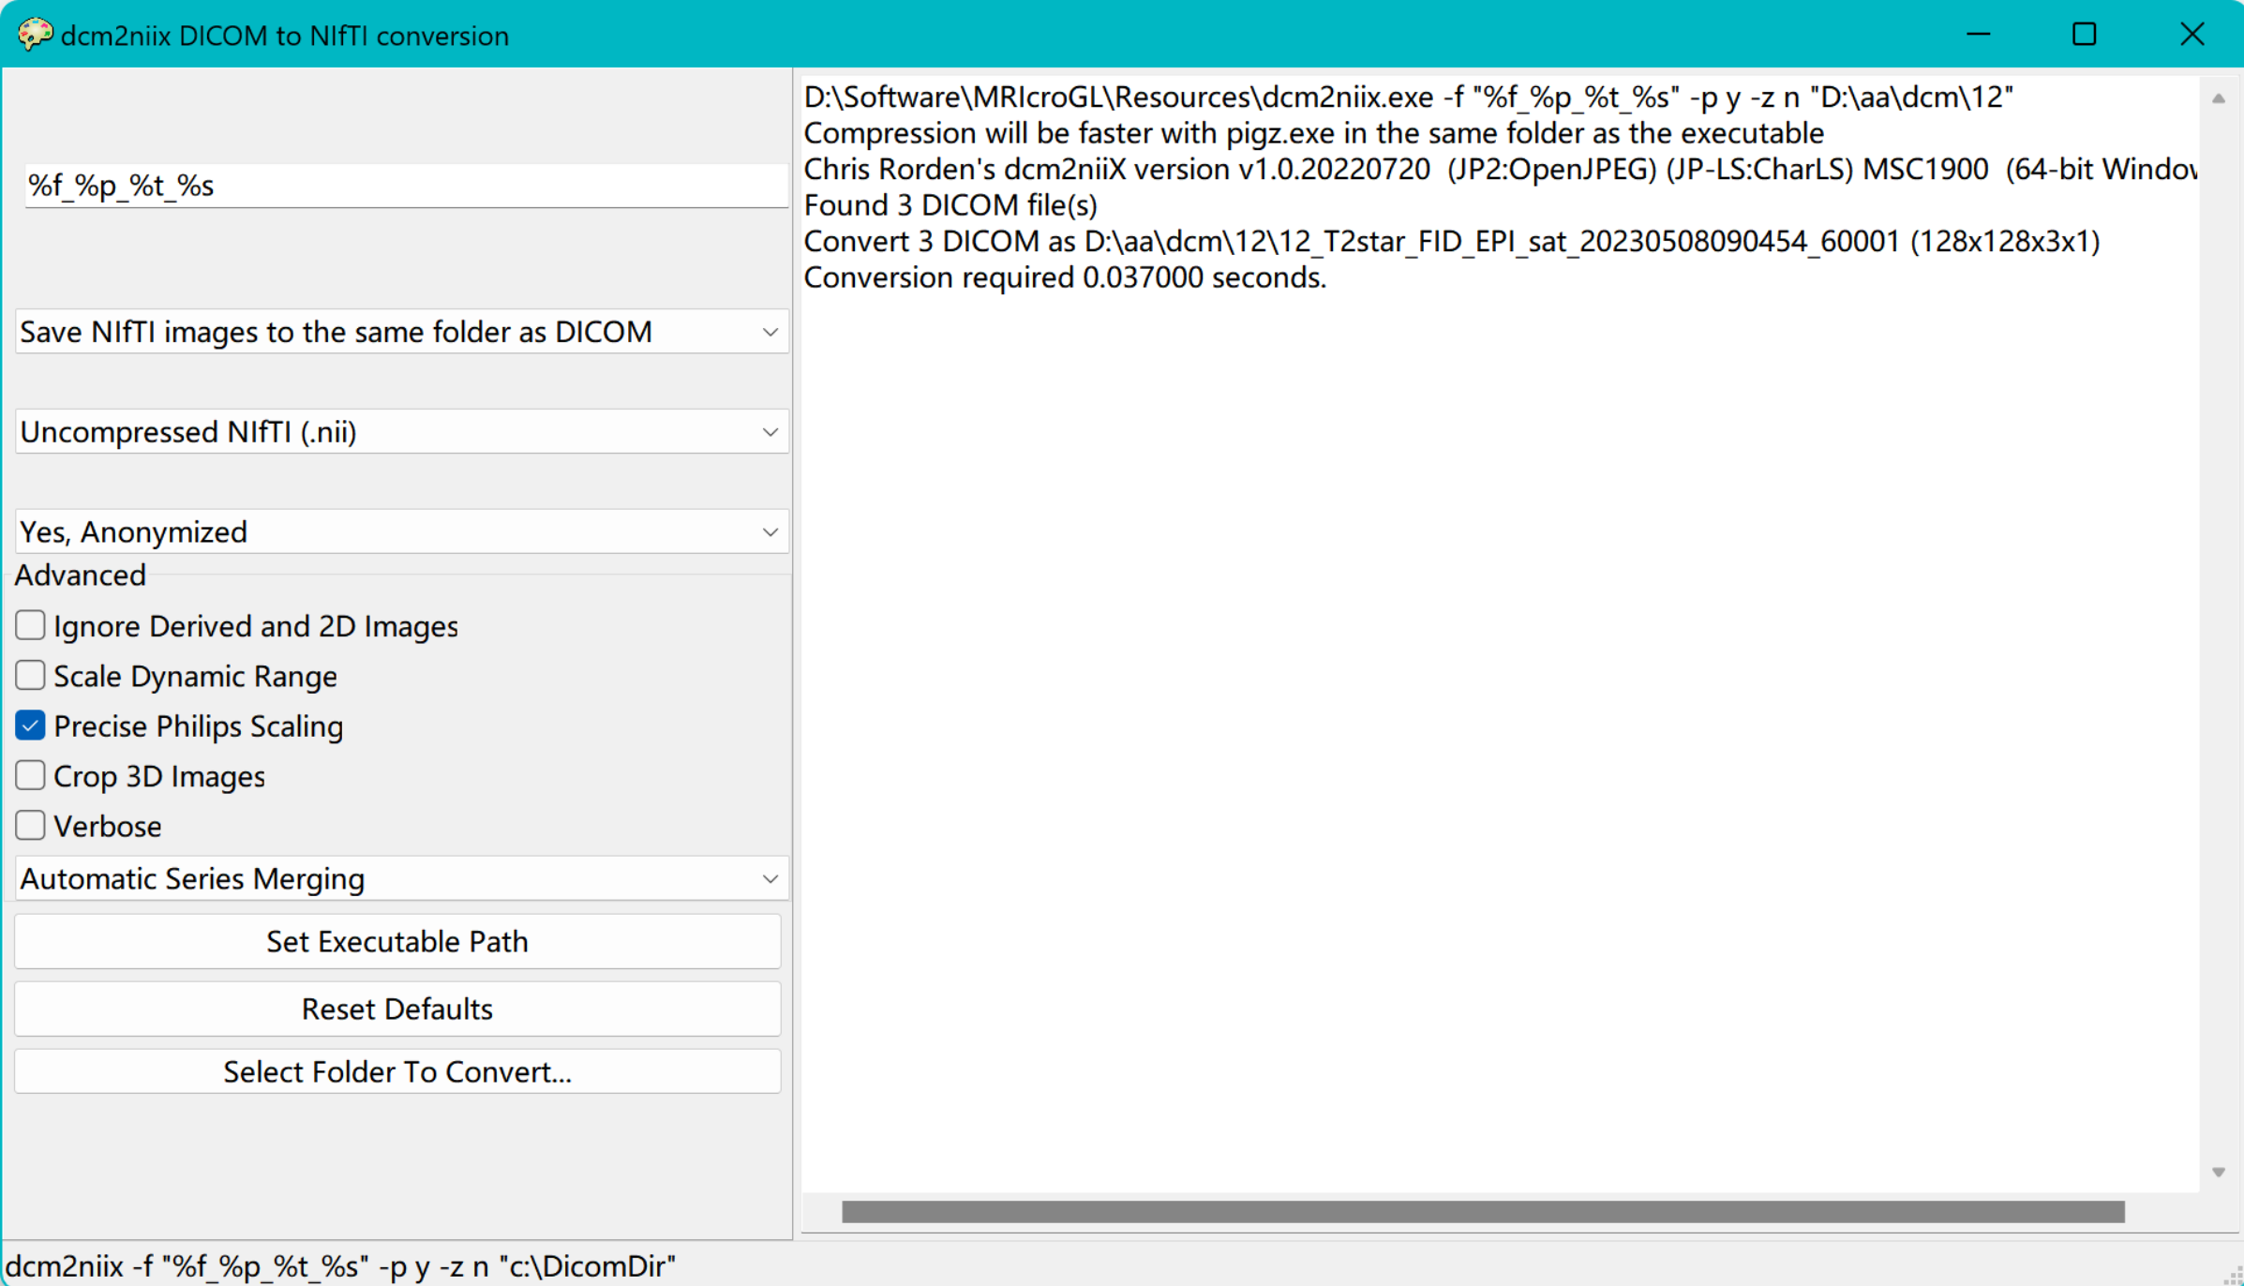Viewport: 2244px width, 1286px height.
Task: Click Select Folder To Convert button
Action: coord(397,1071)
